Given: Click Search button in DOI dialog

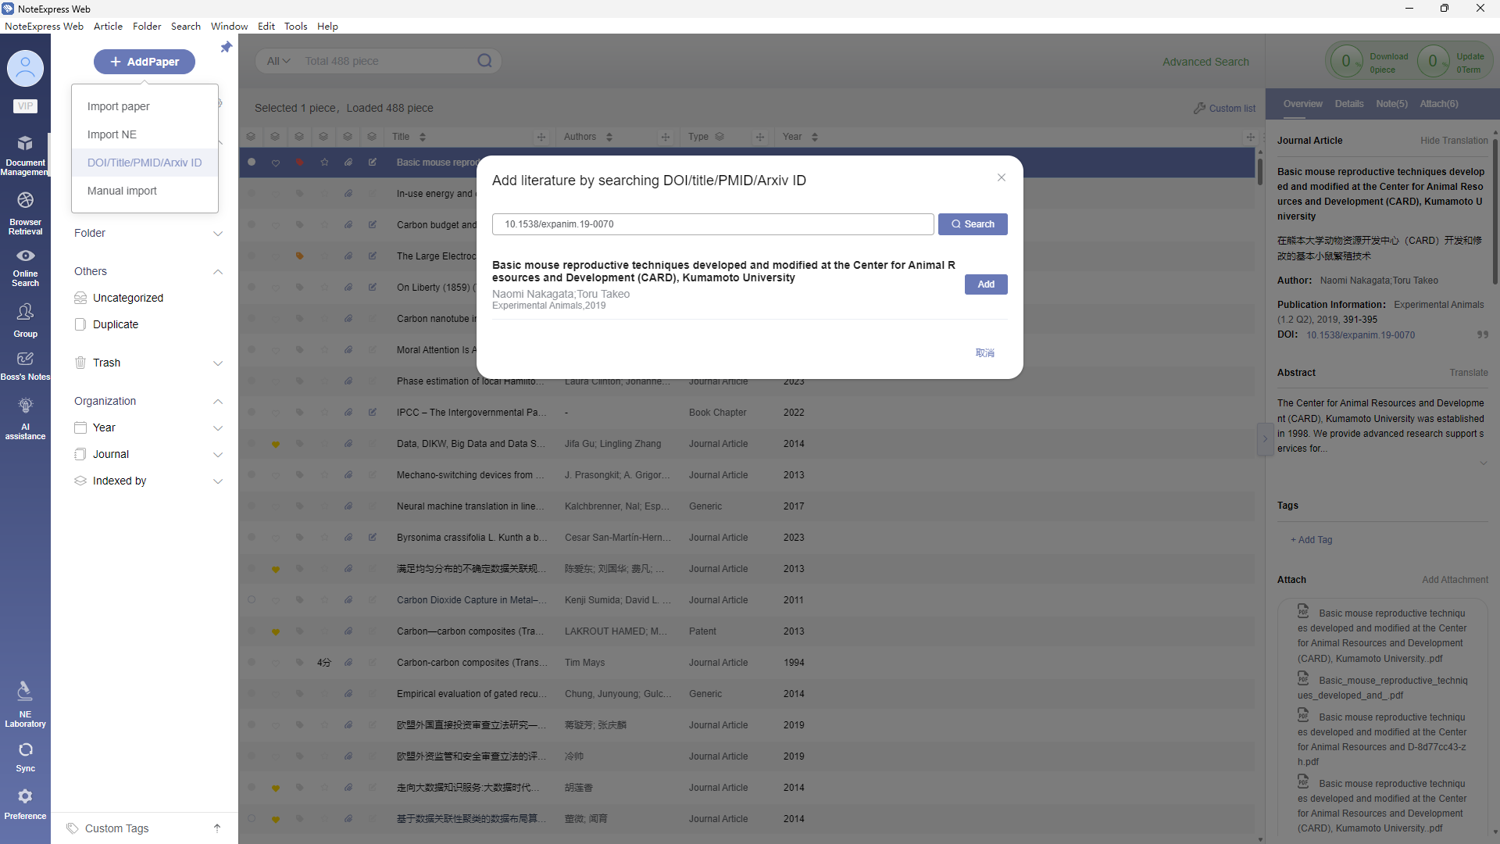Looking at the screenshot, I should click(x=972, y=224).
